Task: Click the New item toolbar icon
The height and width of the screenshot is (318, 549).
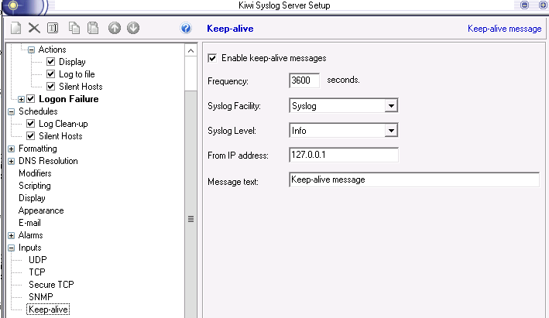Action: click(15, 28)
